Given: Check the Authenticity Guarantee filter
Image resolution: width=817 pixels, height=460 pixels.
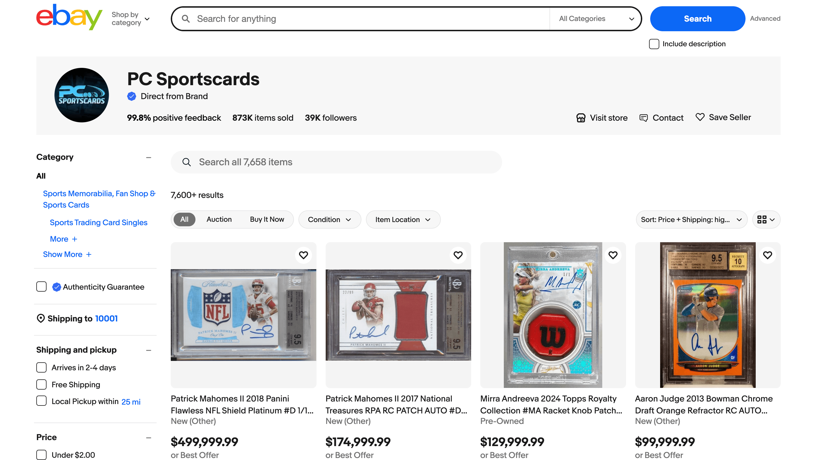Looking at the screenshot, I should (41, 287).
